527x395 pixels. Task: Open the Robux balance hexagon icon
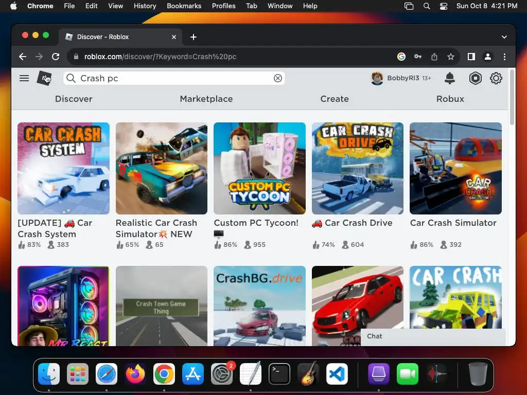tap(475, 78)
